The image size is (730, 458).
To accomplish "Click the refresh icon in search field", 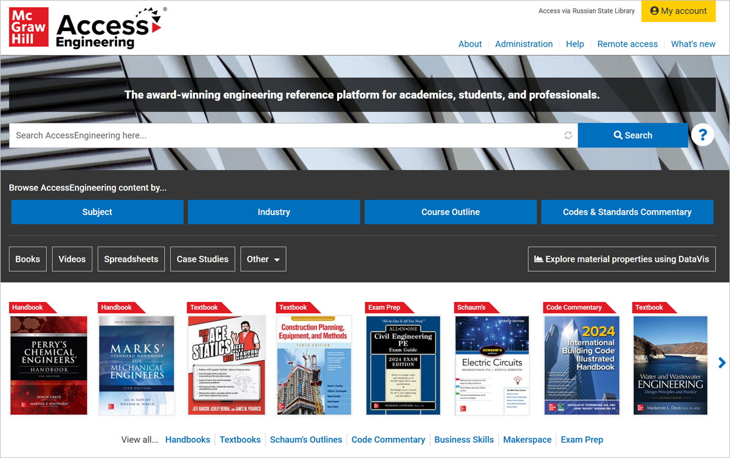I will (568, 135).
